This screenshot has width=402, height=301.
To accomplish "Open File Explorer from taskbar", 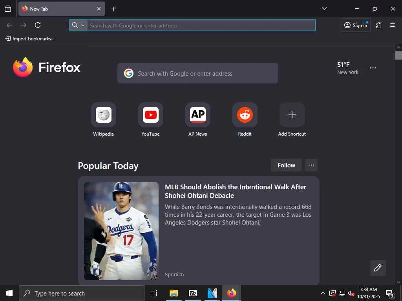I will pos(174,293).
